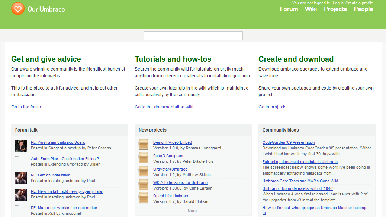Click the OpenId for Umbraco package icon

tap(143, 198)
